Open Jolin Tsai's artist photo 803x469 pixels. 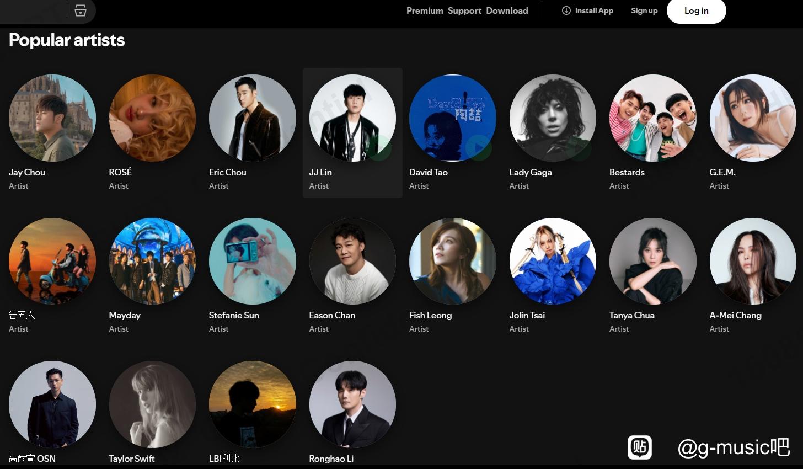553,261
